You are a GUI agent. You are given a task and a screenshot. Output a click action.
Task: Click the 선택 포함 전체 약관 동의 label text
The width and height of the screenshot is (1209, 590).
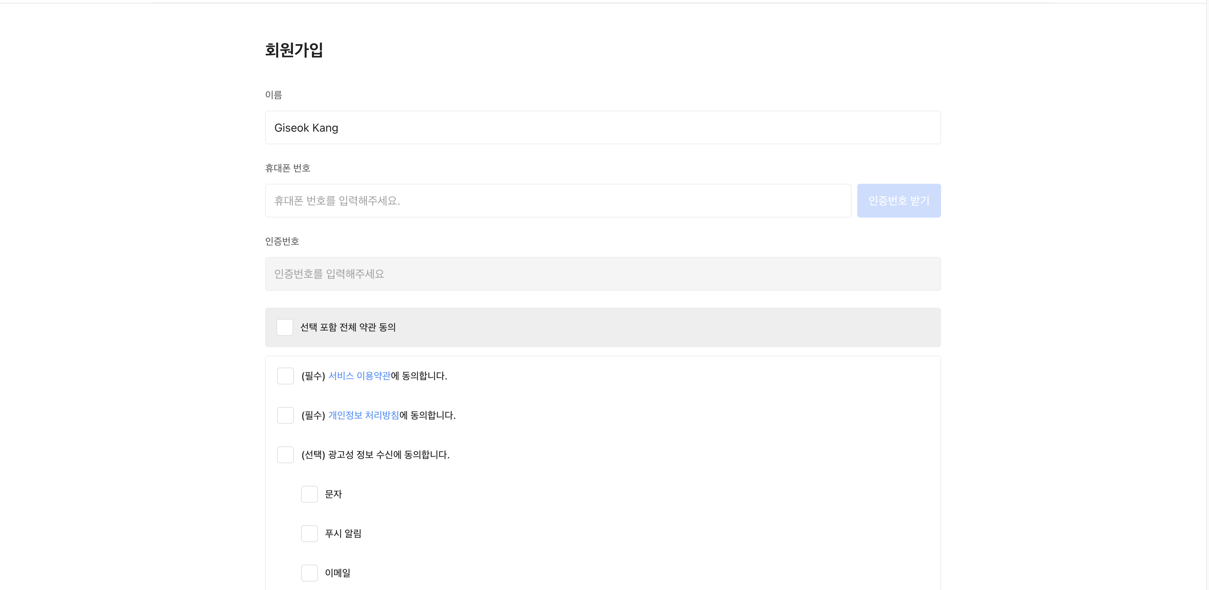pyautogui.click(x=348, y=328)
